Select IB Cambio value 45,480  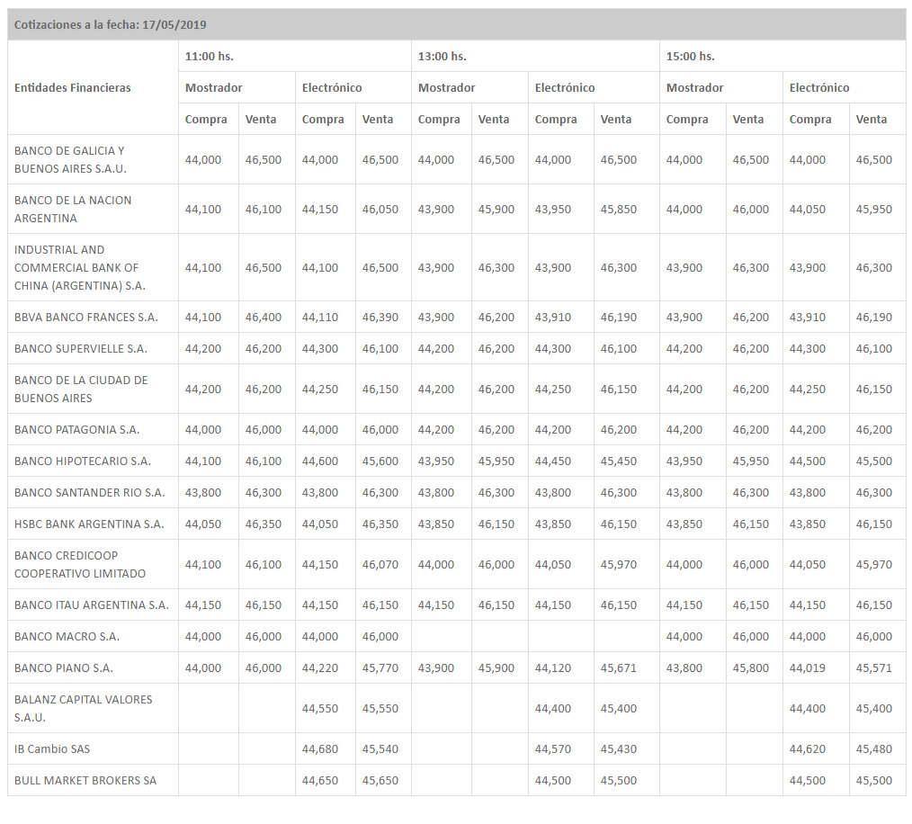point(873,749)
